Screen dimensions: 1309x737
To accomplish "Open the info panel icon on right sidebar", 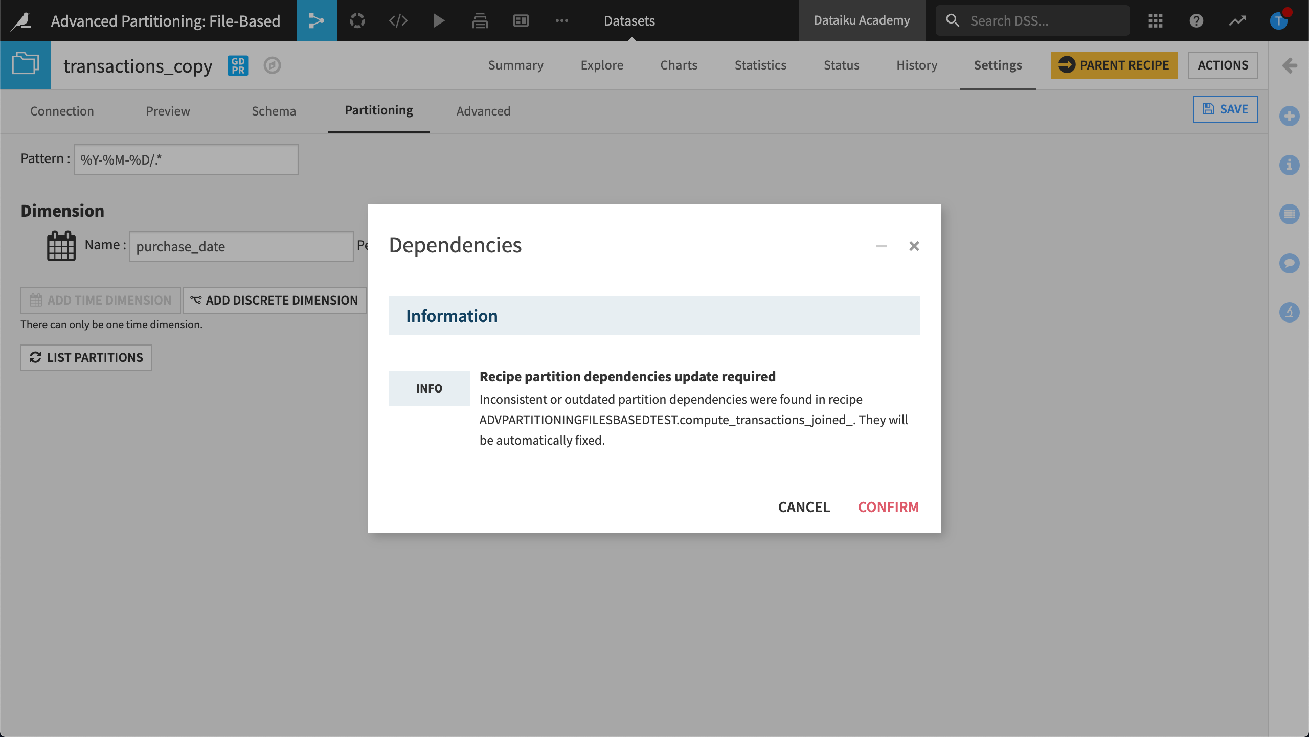I will (x=1290, y=165).
